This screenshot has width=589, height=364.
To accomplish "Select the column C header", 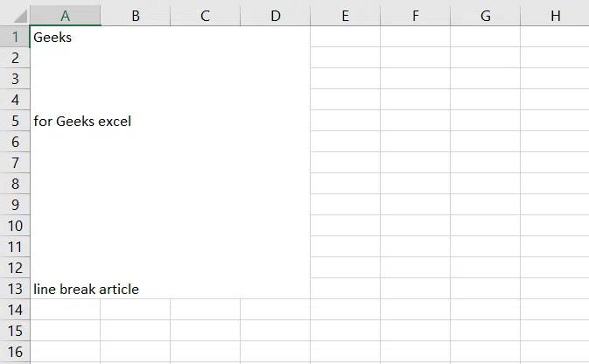I will [205, 16].
